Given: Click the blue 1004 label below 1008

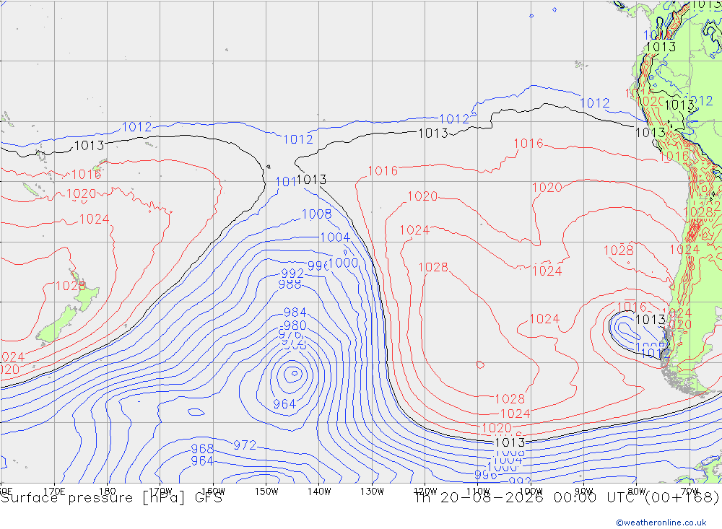Looking at the screenshot, I should (x=335, y=237).
